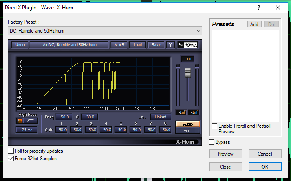
Task: Select harmonic 2 gain value
Action: tap(77, 130)
